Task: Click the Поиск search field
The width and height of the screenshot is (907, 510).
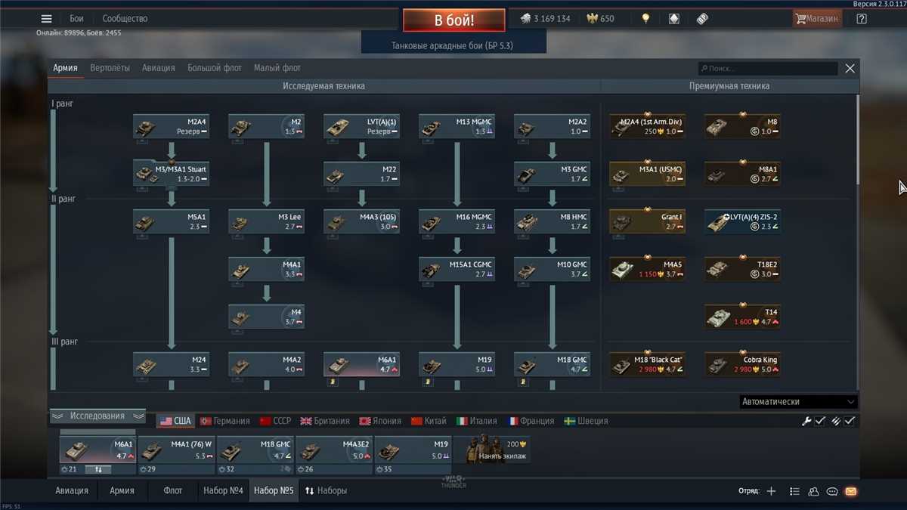Action: [x=768, y=69]
